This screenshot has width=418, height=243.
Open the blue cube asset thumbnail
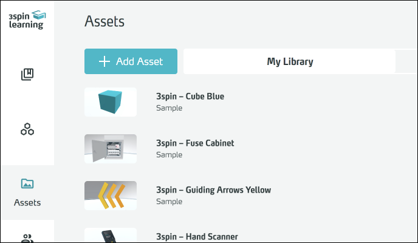(x=111, y=101)
